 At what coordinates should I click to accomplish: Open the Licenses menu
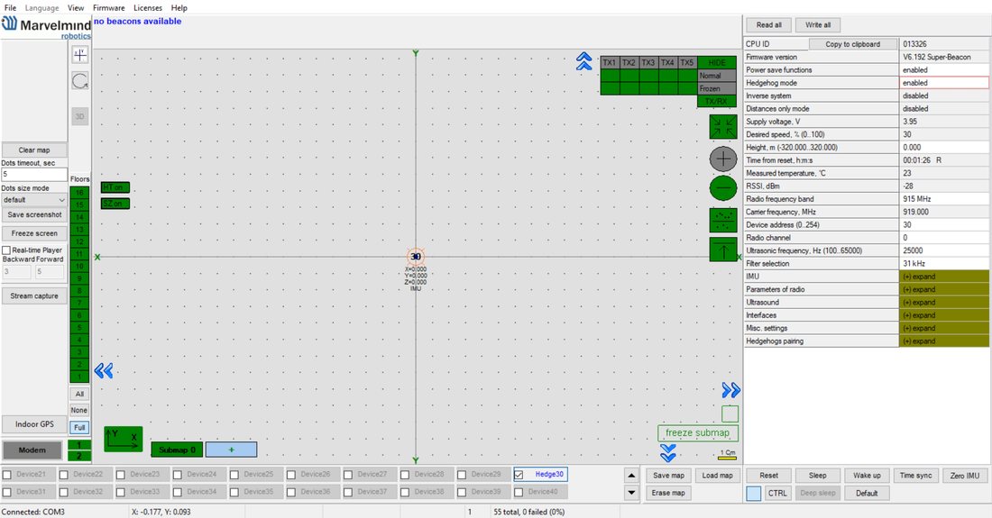point(148,7)
